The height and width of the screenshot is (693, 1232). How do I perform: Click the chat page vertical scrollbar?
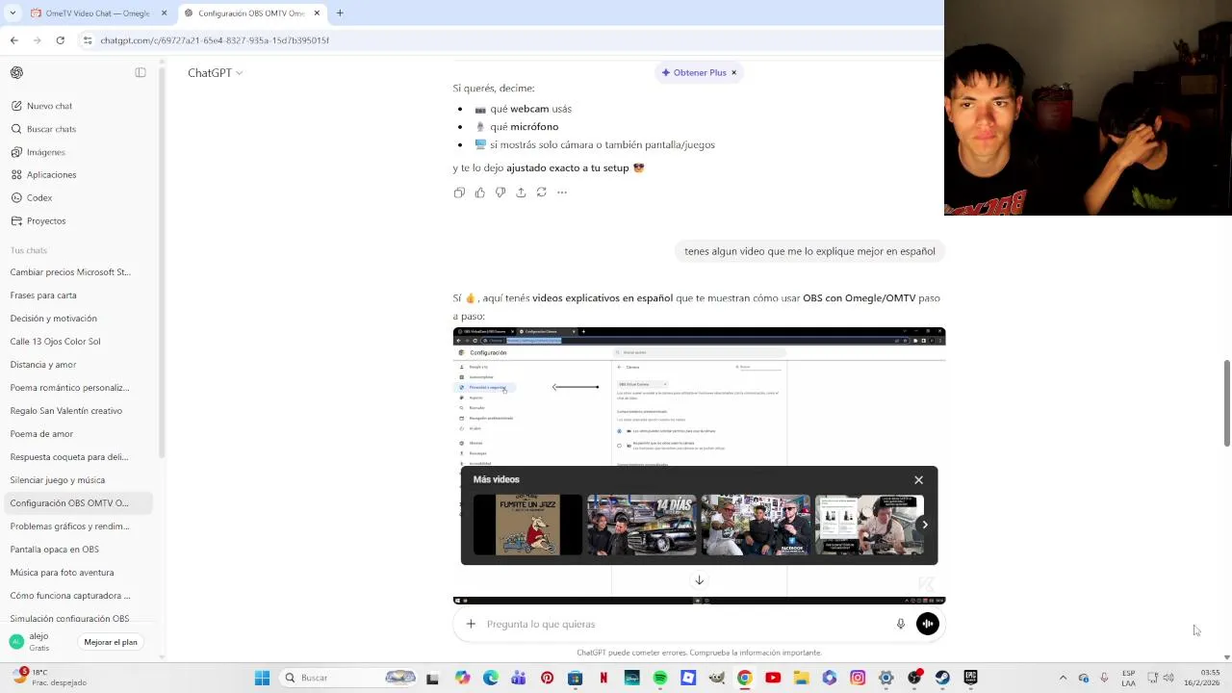[1226, 404]
